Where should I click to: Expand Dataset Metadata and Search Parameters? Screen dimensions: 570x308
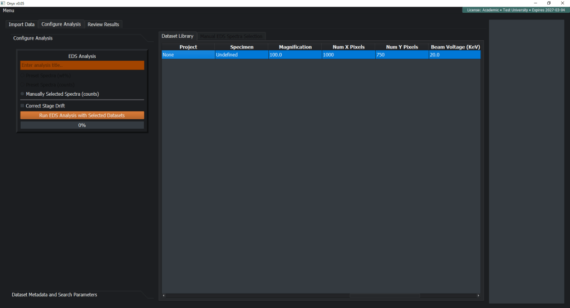[x=55, y=295]
